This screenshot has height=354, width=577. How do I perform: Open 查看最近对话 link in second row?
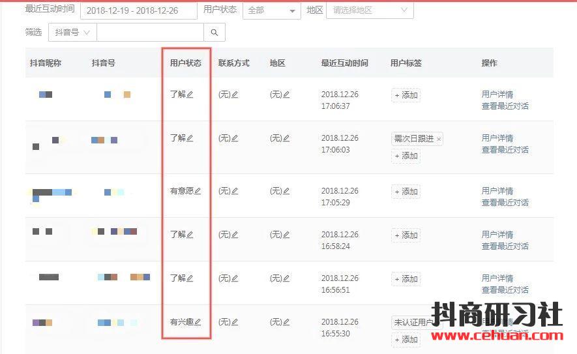click(505, 150)
